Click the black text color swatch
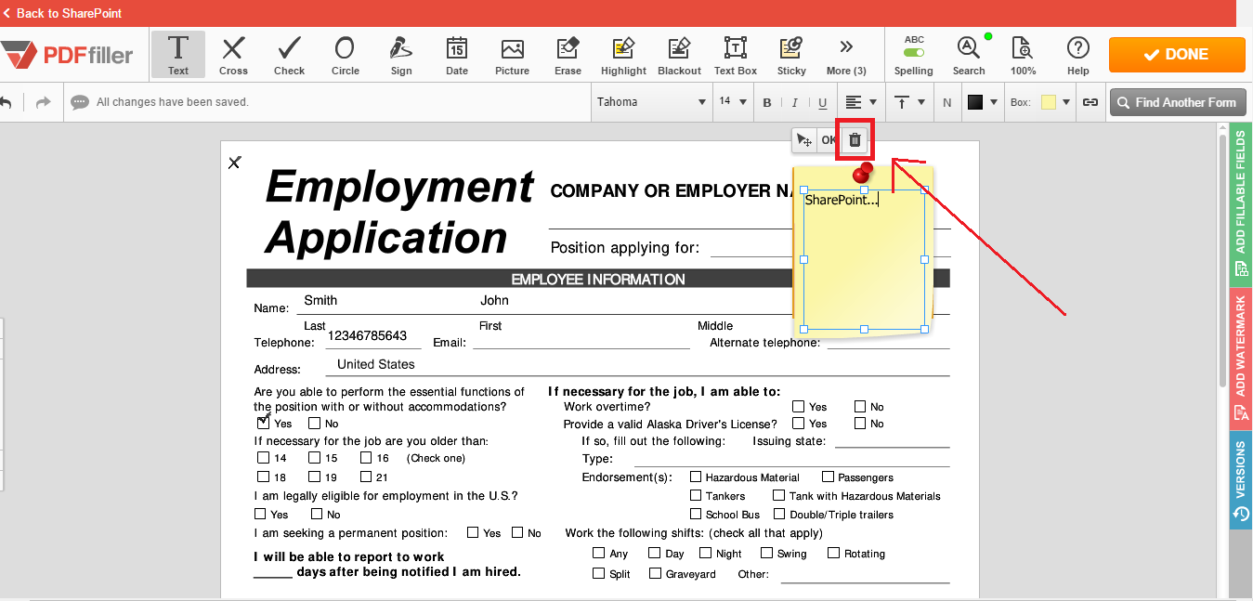1253x601 pixels. [x=975, y=102]
